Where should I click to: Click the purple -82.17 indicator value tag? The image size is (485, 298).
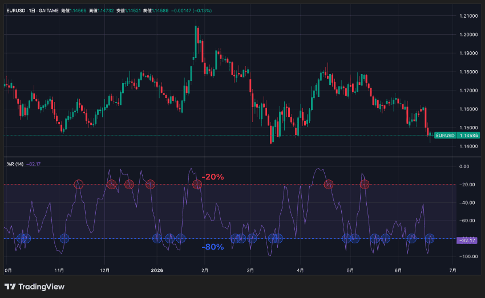click(x=467, y=240)
